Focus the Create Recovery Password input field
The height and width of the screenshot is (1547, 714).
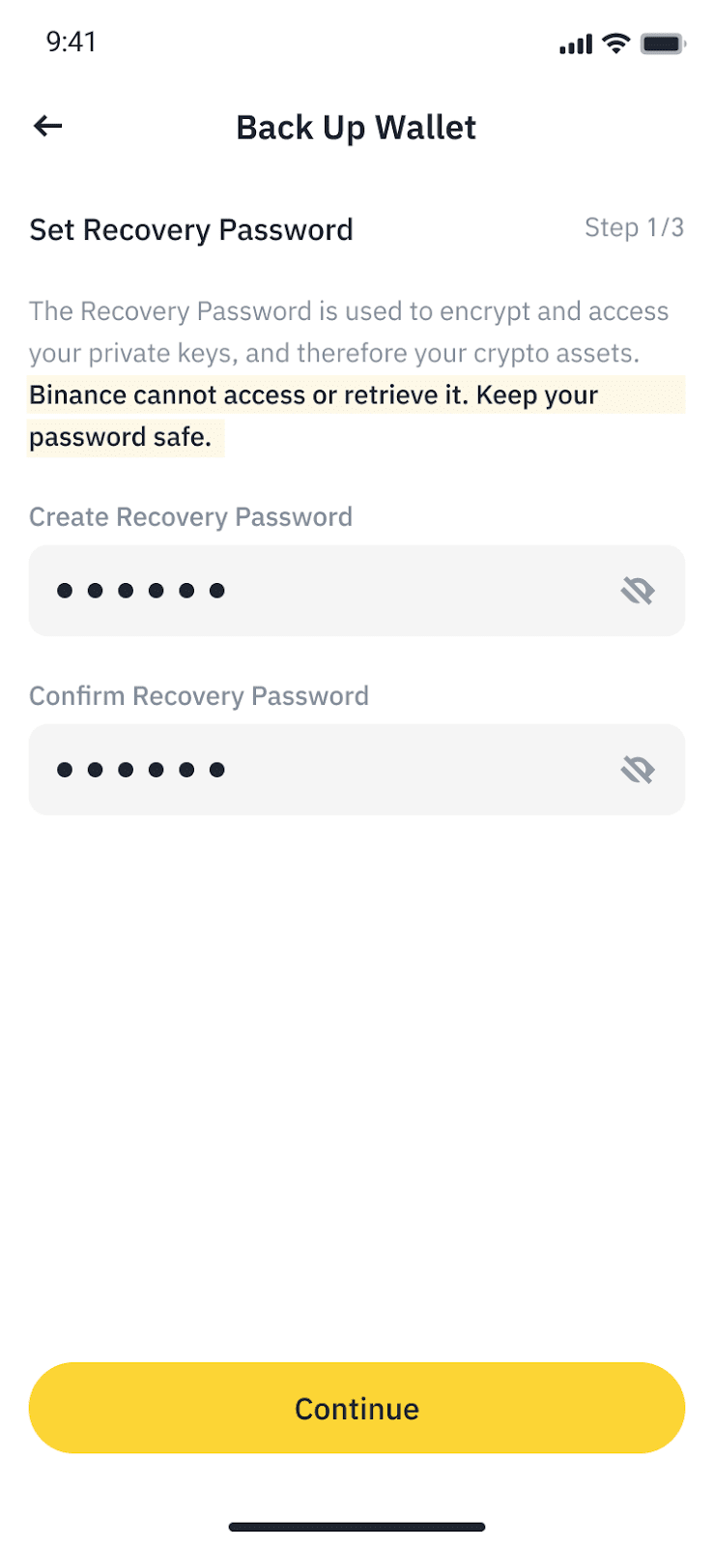(386, 590)
